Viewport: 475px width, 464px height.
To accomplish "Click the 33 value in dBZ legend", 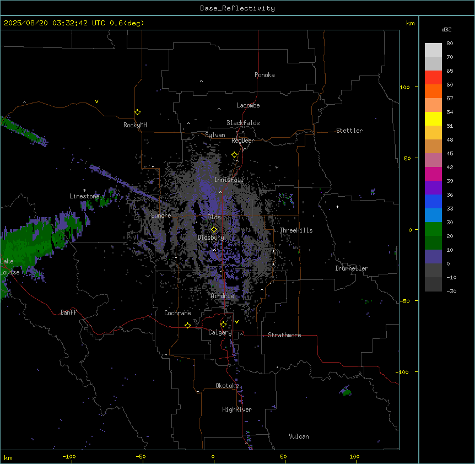I will click(x=450, y=209).
